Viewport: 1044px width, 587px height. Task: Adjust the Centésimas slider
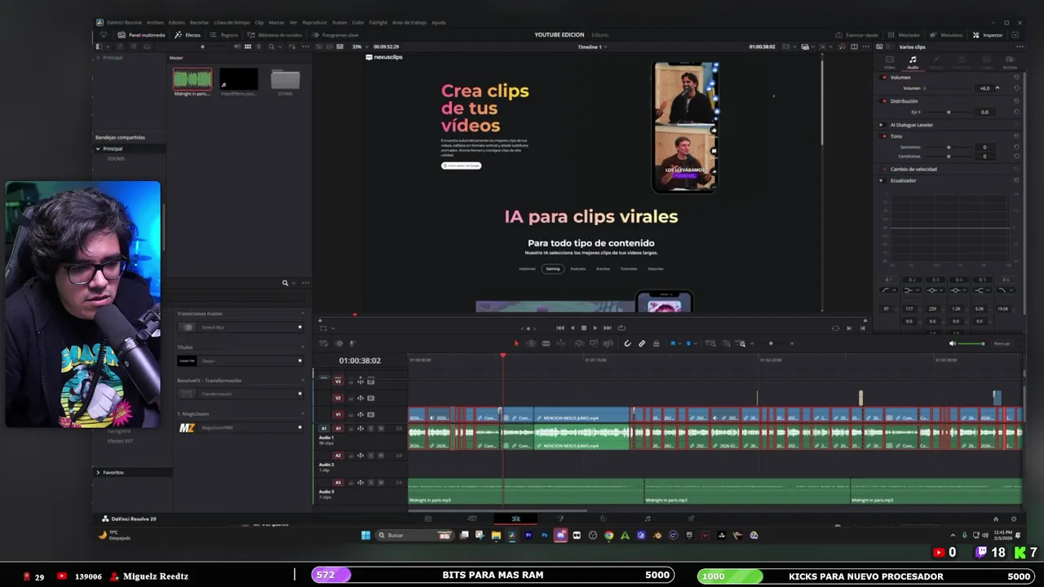pos(948,156)
